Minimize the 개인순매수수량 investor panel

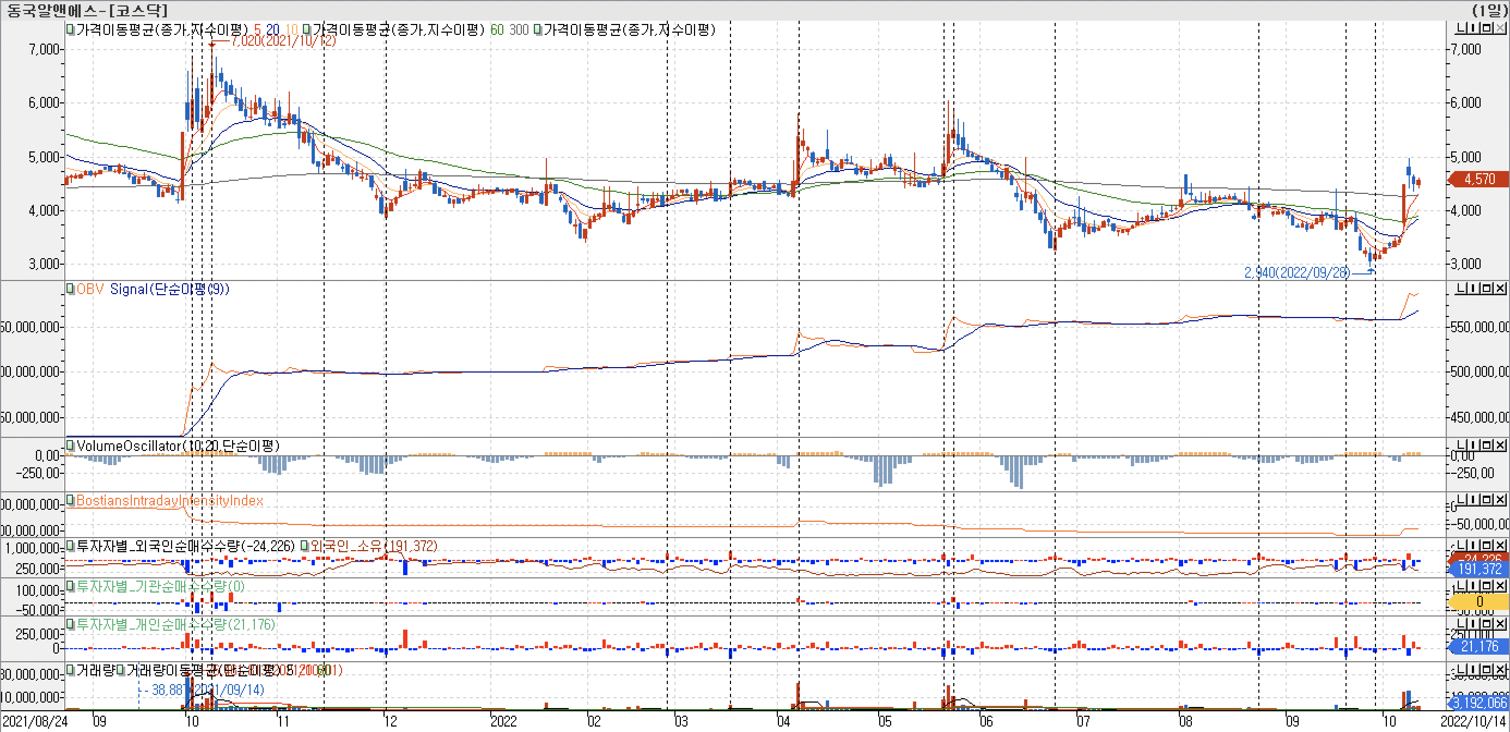[x=1462, y=624]
